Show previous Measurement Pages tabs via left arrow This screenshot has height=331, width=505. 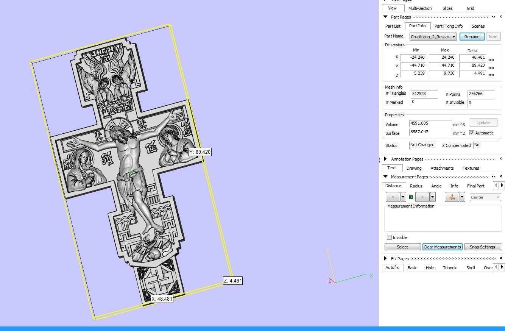coord(496,185)
